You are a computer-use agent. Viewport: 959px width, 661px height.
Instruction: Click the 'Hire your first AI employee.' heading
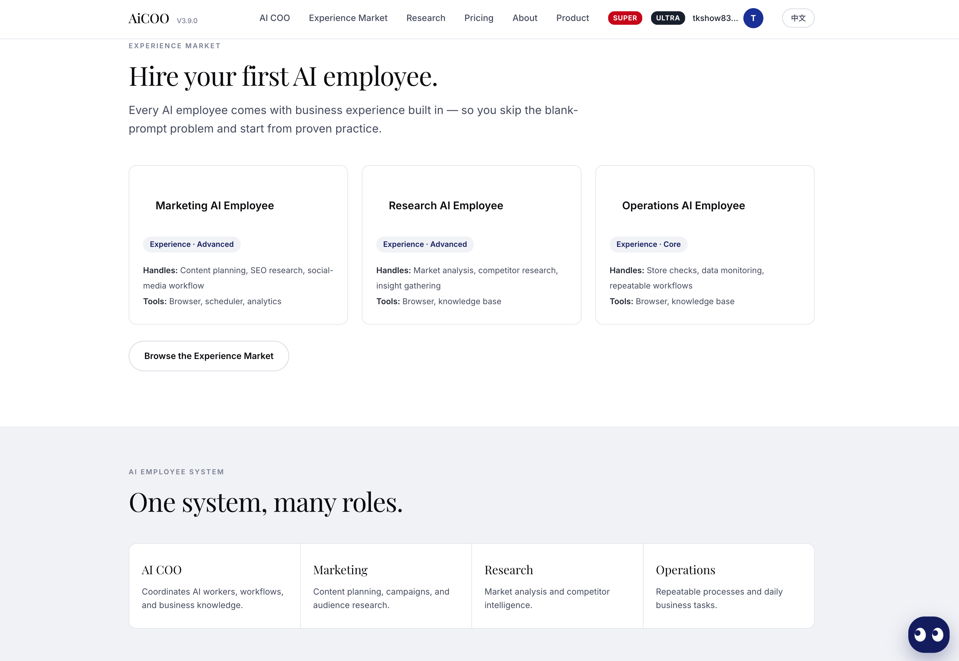[x=283, y=77]
